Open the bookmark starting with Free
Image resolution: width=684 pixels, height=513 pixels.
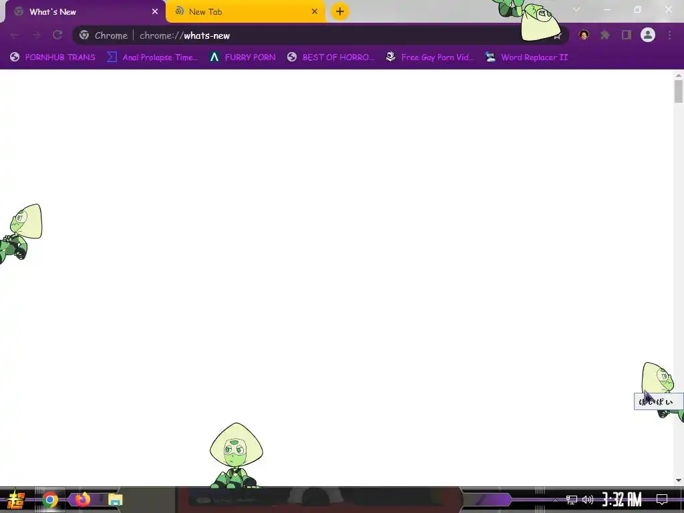click(x=430, y=57)
